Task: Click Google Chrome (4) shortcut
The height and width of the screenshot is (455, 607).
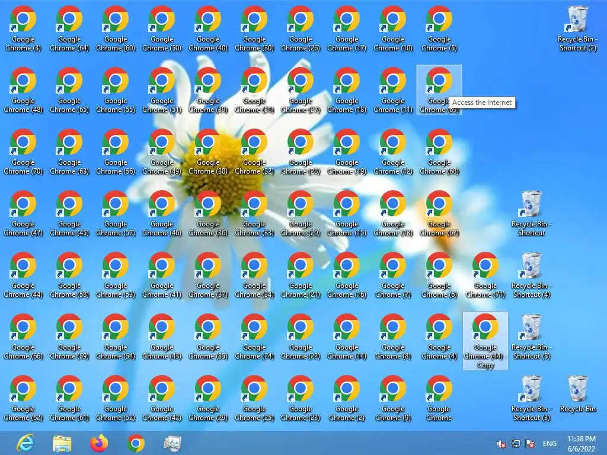Action: point(439,337)
